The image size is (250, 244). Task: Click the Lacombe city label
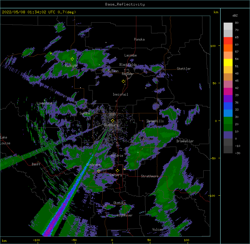point(131,55)
